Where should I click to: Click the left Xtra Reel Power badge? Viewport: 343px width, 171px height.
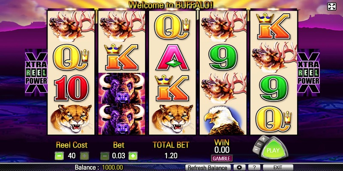click(x=36, y=72)
